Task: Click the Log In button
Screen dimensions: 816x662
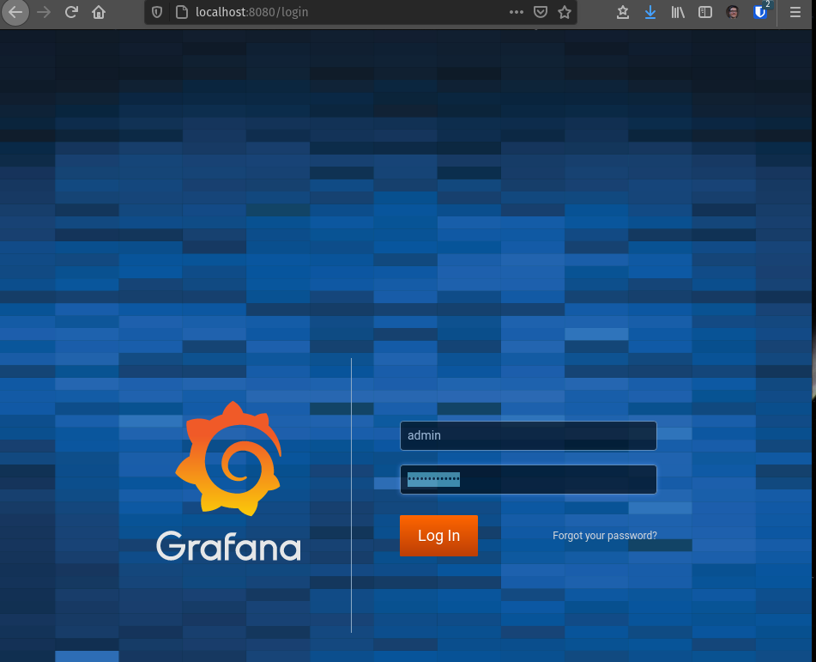Action: [438, 536]
